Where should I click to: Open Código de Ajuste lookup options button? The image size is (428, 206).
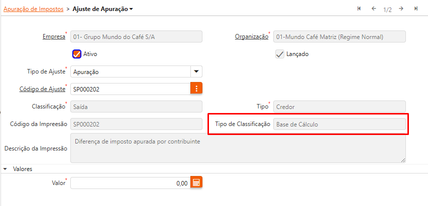click(196, 88)
